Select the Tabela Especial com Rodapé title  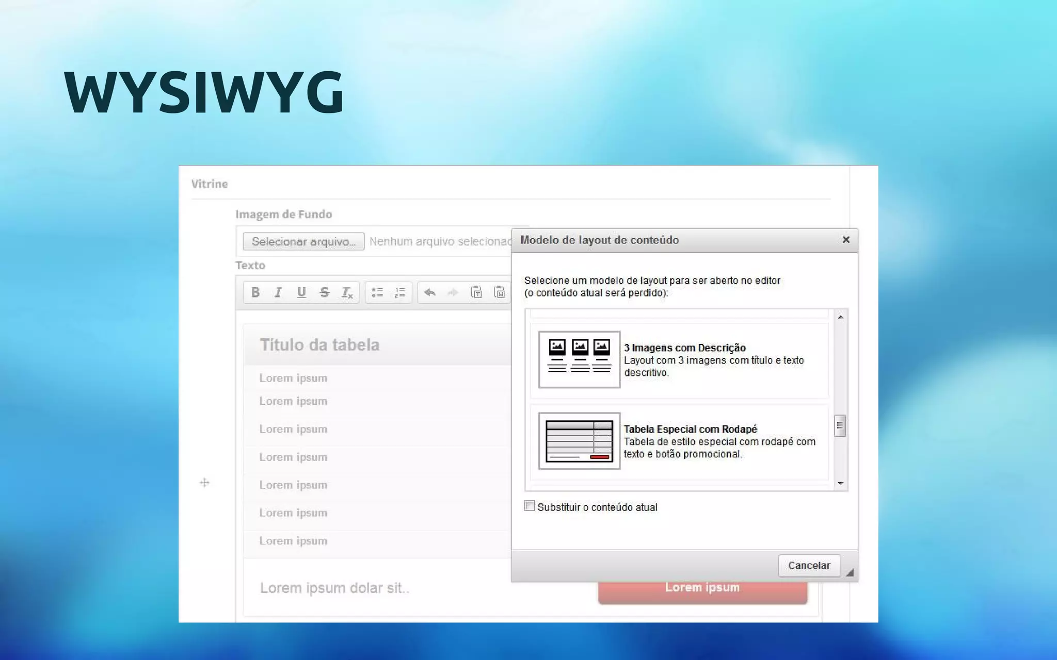pos(691,429)
